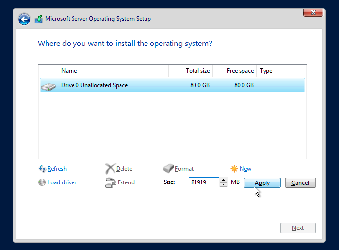Click the Delete option label

(x=124, y=169)
